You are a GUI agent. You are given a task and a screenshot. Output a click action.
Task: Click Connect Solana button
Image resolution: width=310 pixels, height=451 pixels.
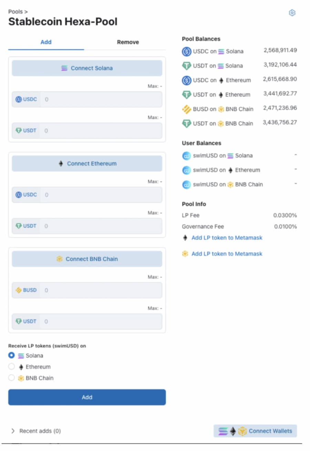(87, 68)
